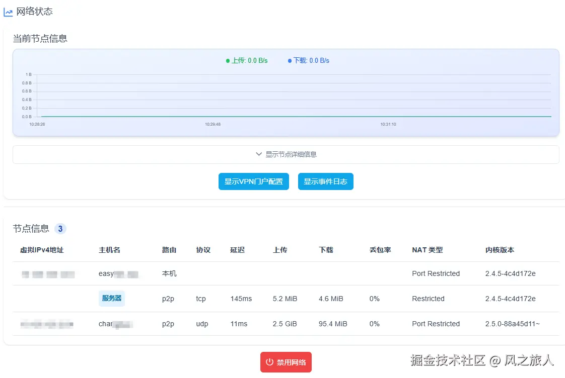The height and width of the screenshot is (378, 565).
Task: Click column header 丢包率
Action: tap(380, 250)
